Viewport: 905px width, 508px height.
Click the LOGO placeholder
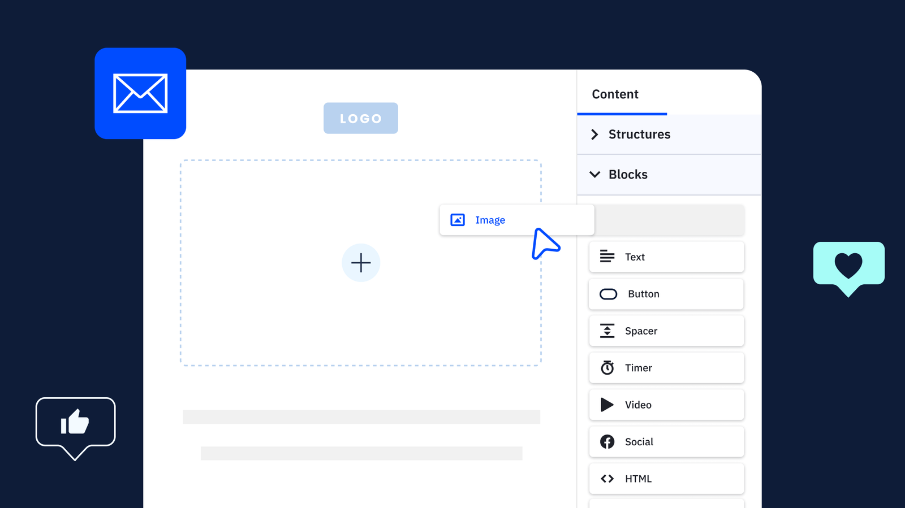pos(360,118)
